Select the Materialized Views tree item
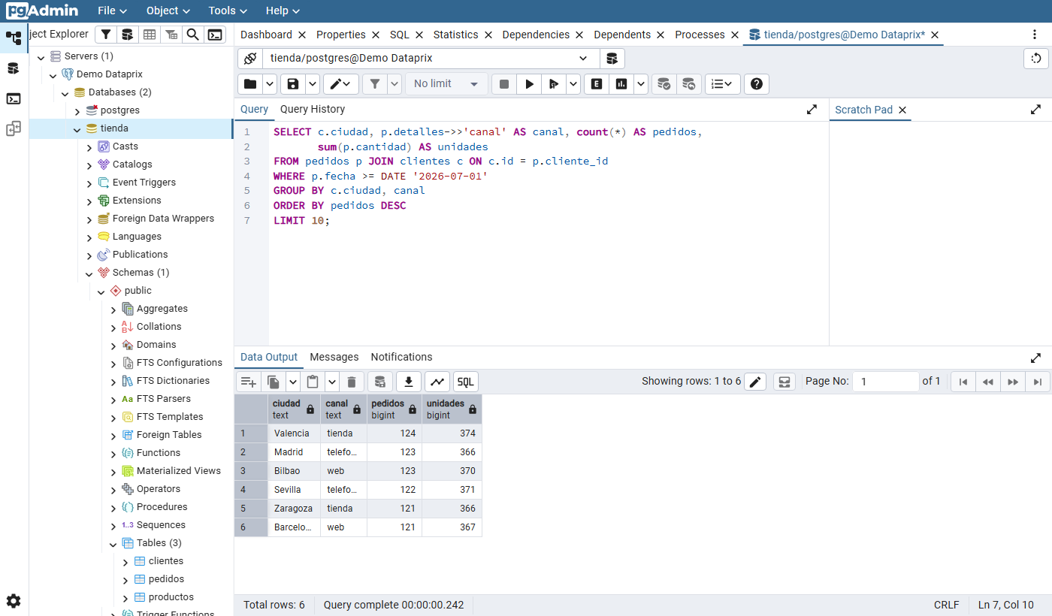Viewport: 1052px width, 616px height. tap(179, 471)
